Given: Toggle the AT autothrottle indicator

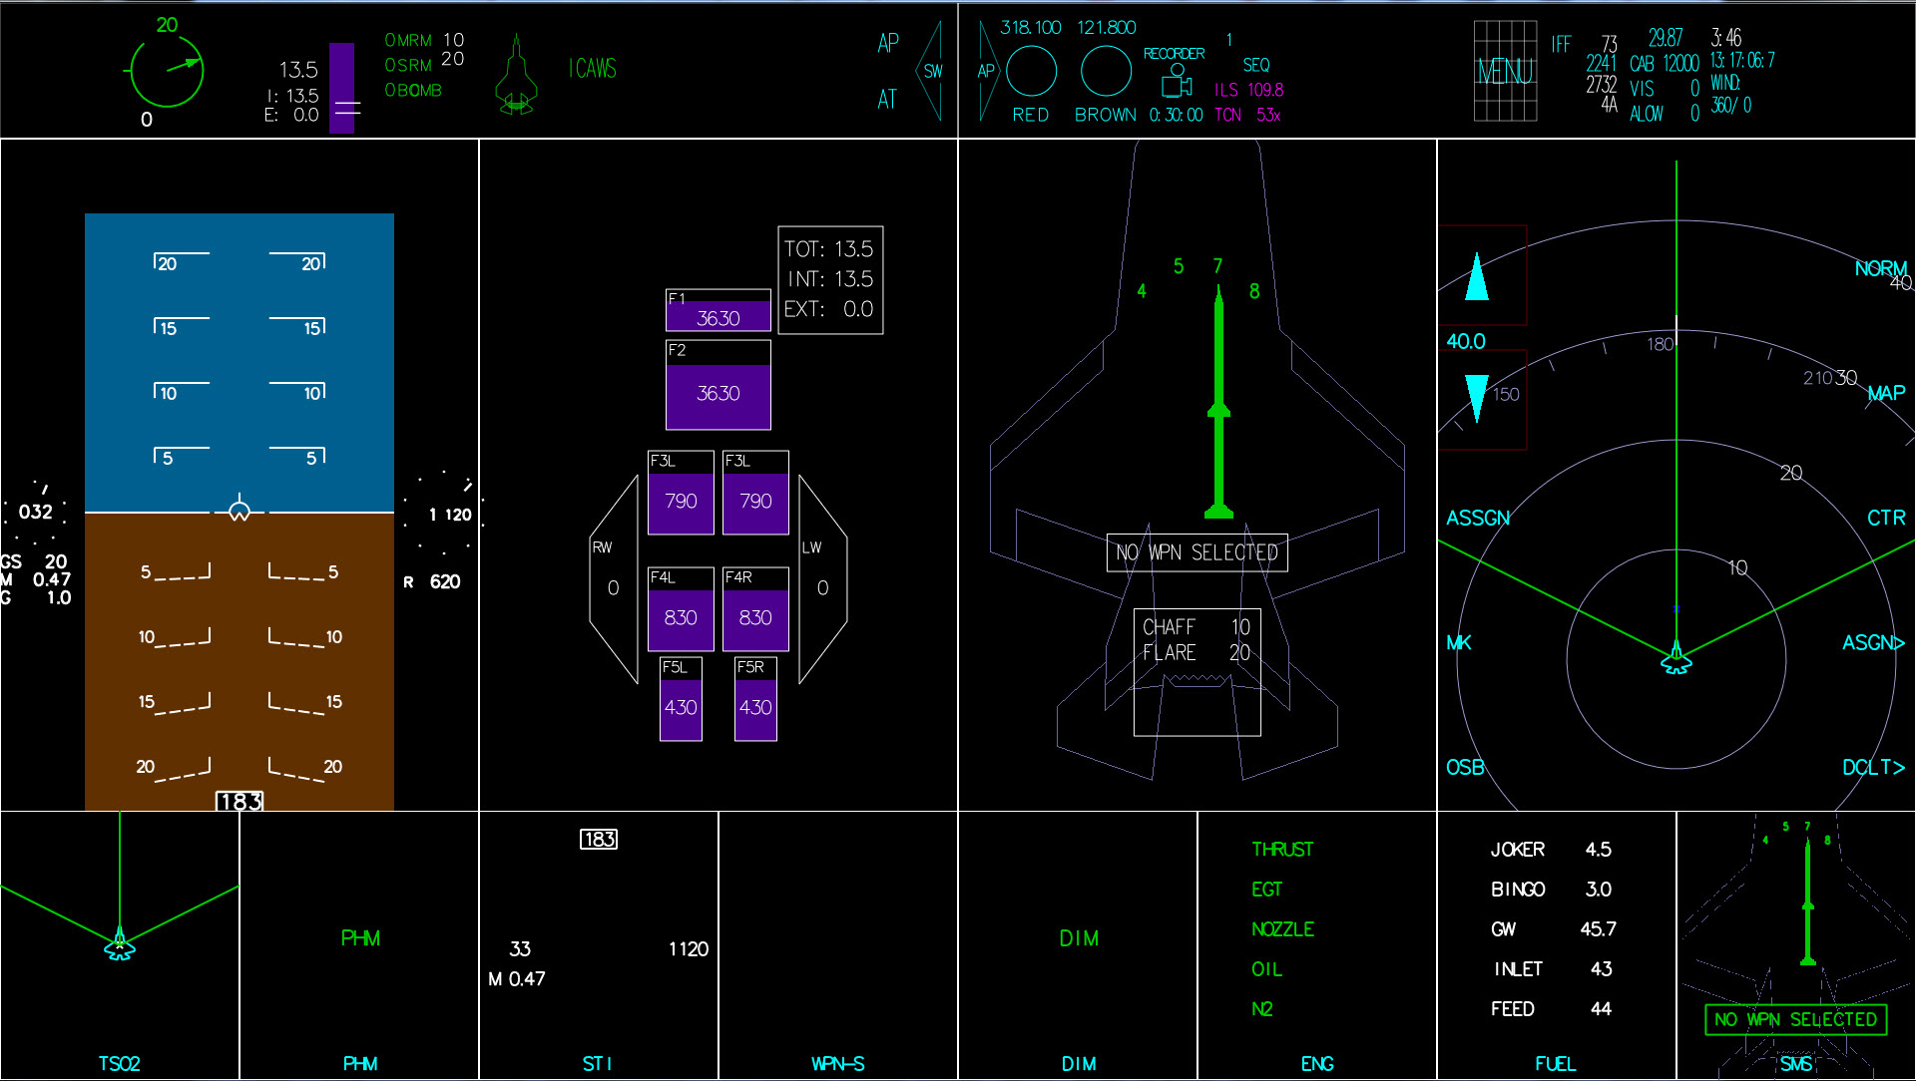Looking at the screenshot, I should (x=887, y=99).
